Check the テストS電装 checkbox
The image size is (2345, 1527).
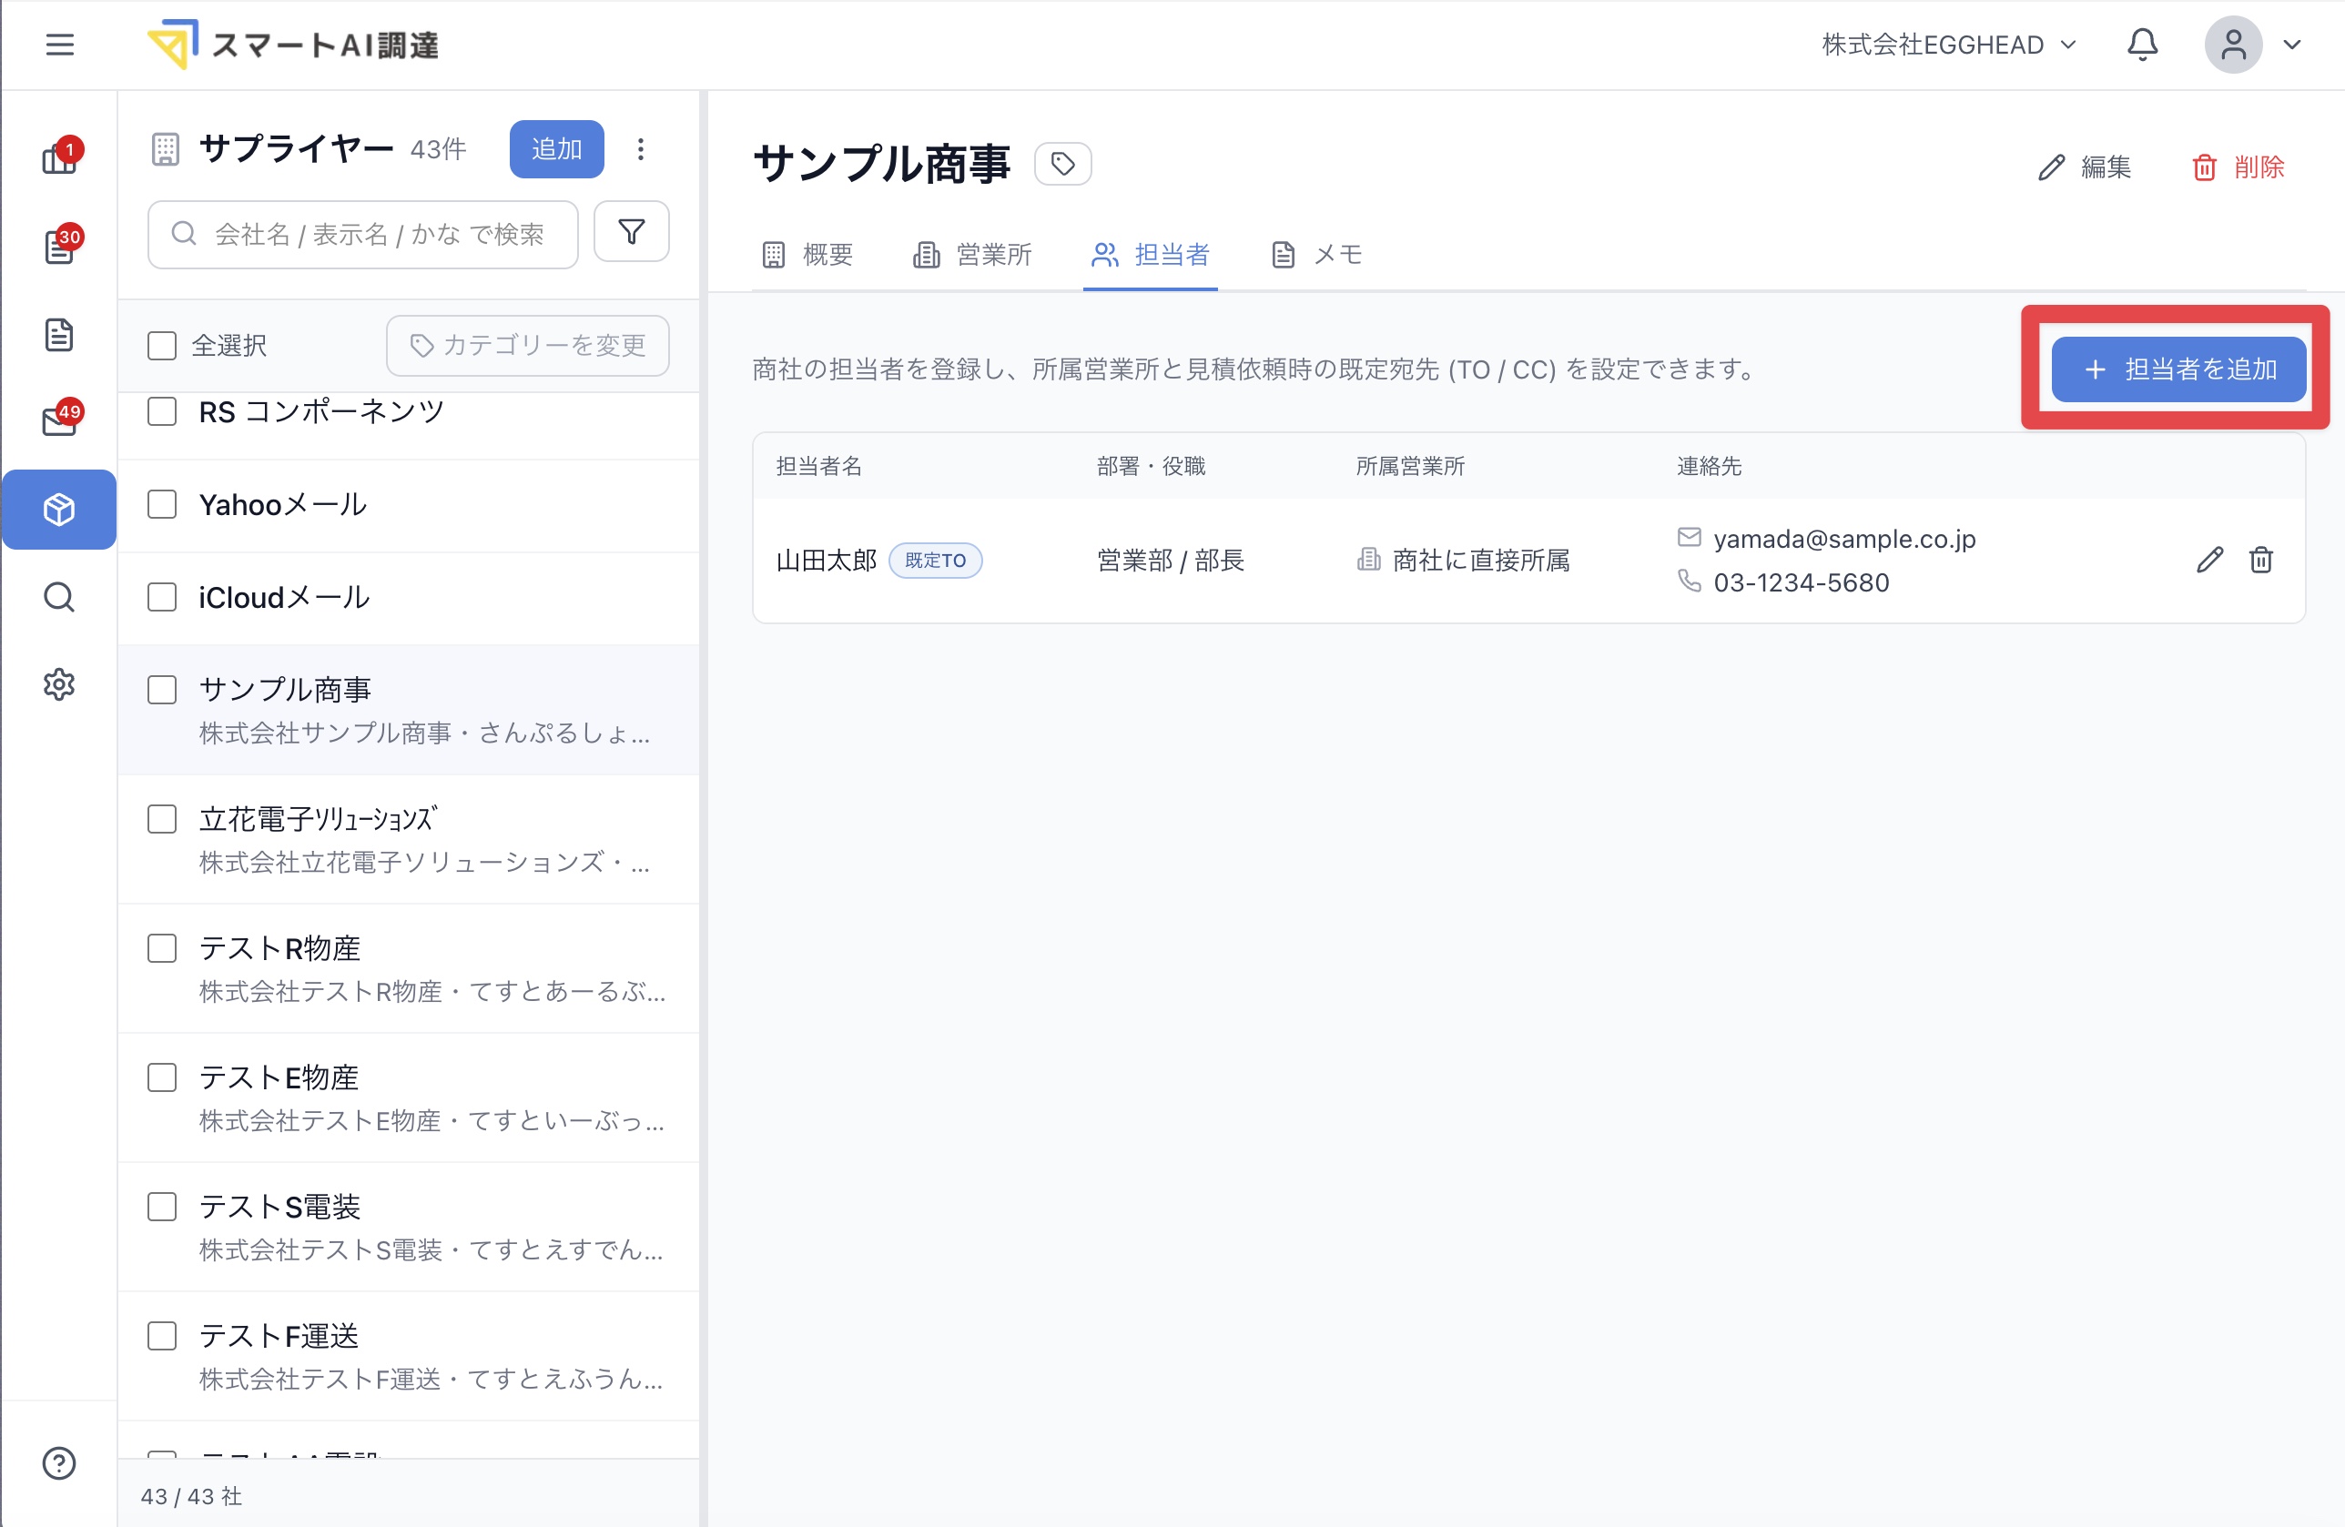pyautogui.click(x=162, y=1207)
